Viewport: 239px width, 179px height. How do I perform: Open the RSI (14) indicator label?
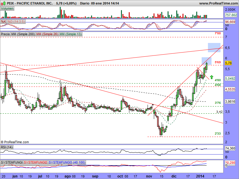click(x=7, y=147)
